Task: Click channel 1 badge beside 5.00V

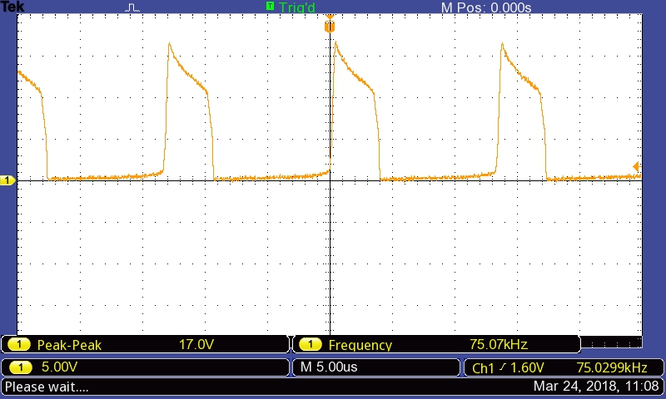Action: pyautogui.click(x=20, y=367)
